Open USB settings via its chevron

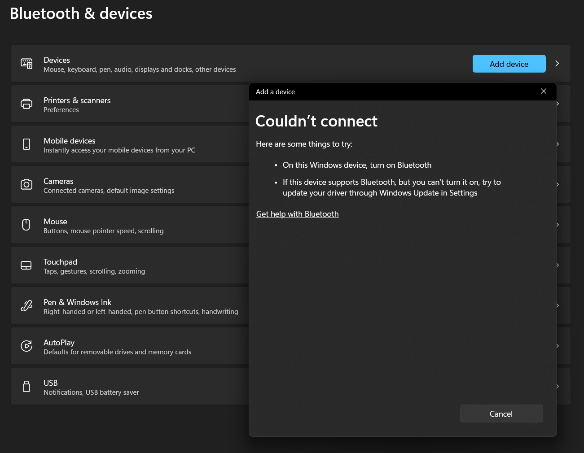[x=557, y=386]
